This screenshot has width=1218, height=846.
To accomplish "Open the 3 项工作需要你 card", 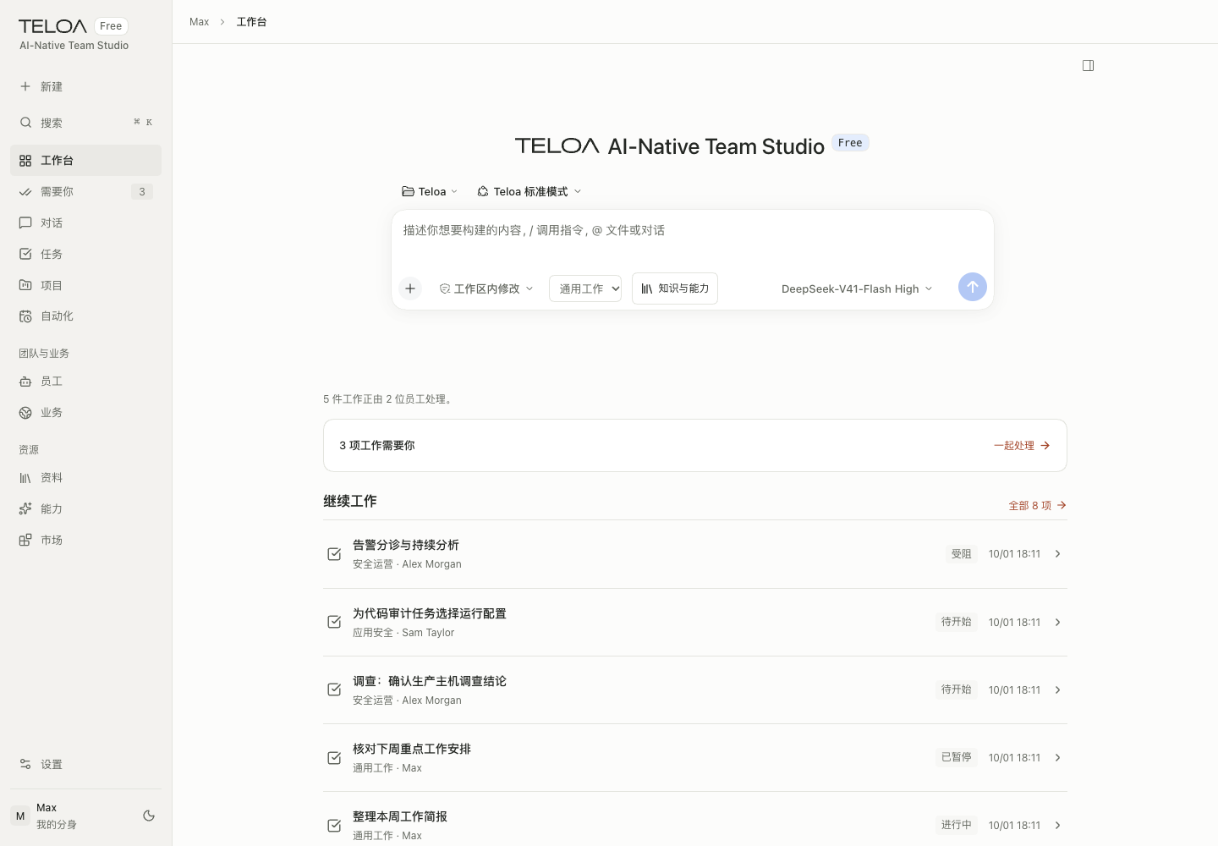I will click(695, 446).
